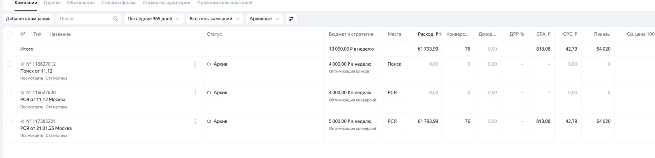Open the Архивные status filter dropdown
Screen dimensions: 655x158
[x=264, y=19]
